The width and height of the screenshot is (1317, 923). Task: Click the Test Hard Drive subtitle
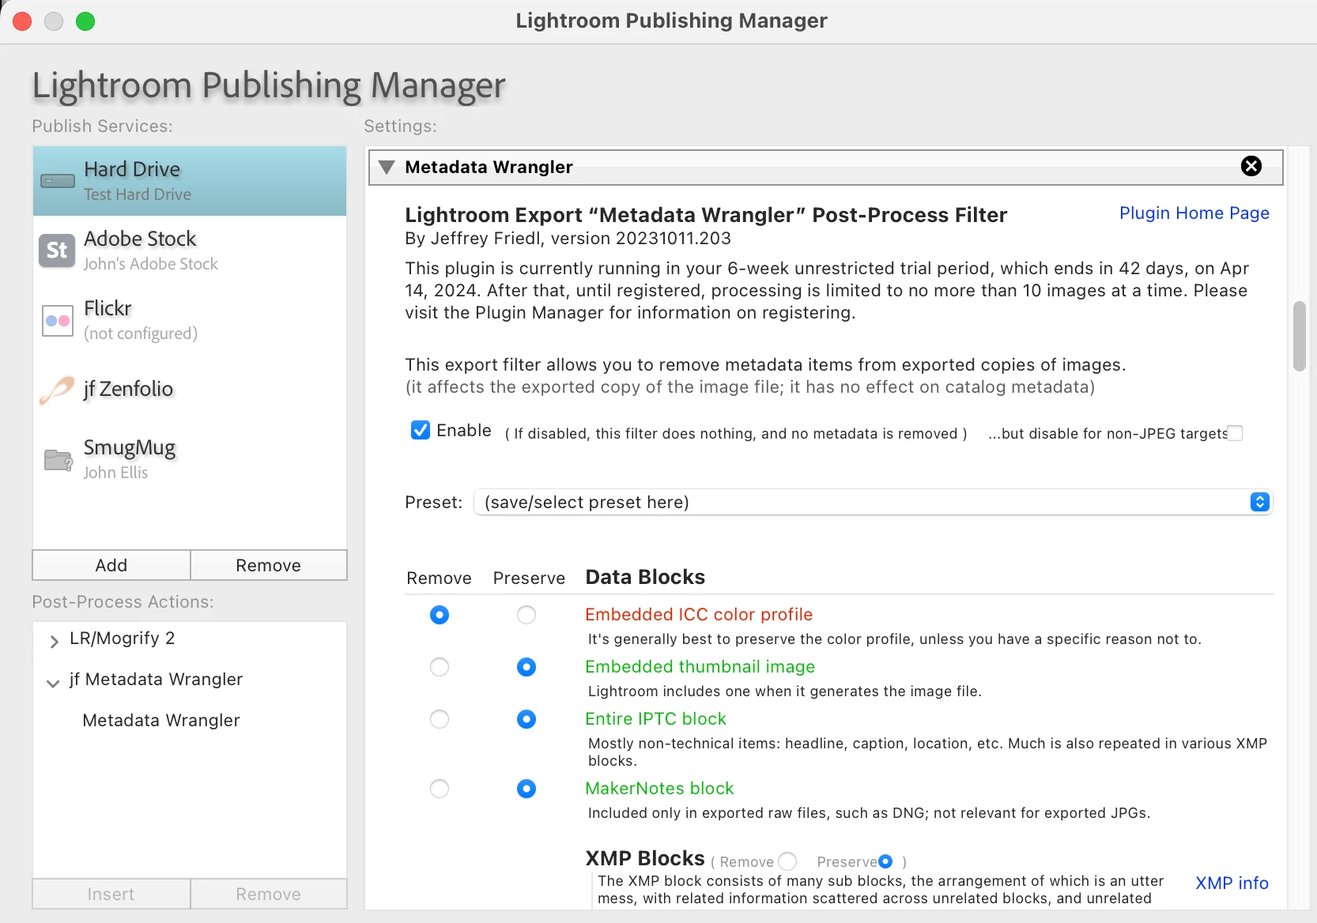(138, 194)
